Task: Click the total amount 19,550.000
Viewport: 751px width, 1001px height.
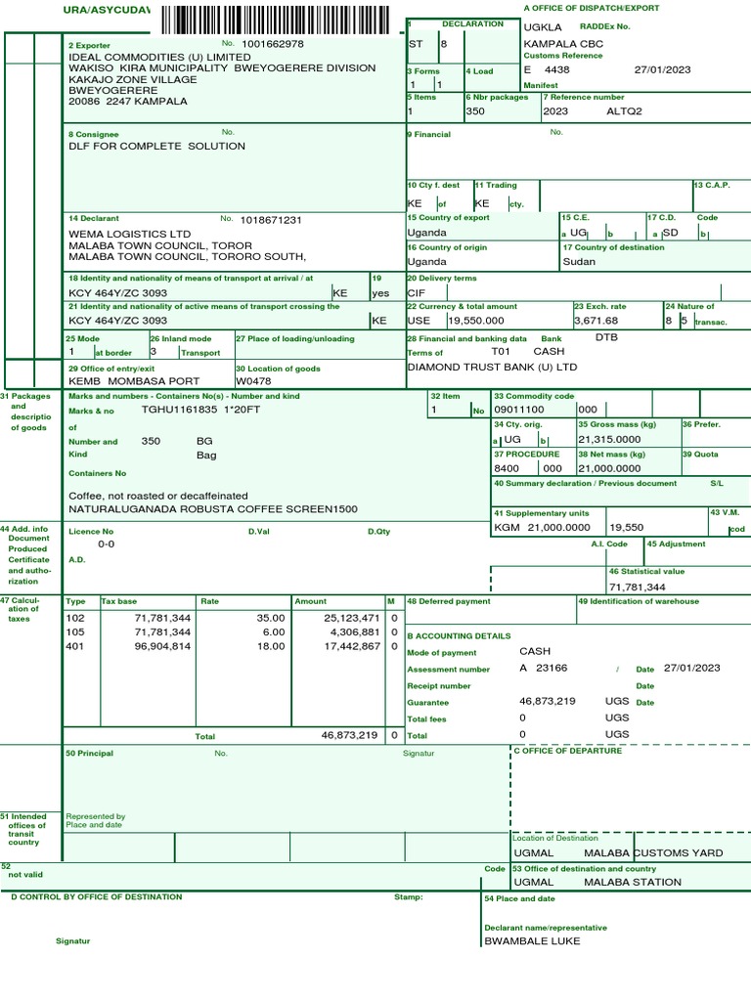Action: click(476, 321)
